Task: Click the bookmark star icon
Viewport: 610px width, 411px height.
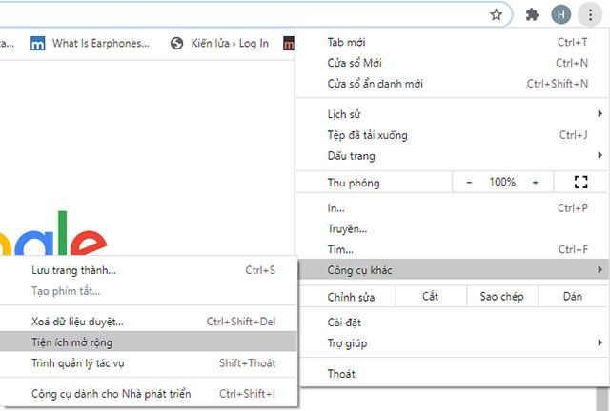Action: click(496, 15)
